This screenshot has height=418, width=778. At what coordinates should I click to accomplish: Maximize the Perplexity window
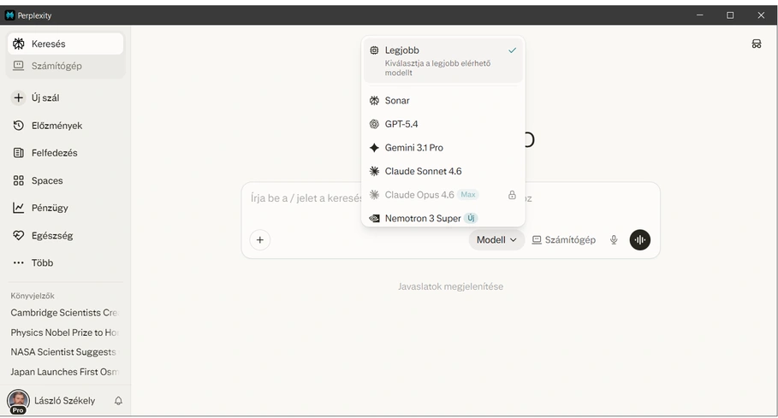(x=730, y=15)
